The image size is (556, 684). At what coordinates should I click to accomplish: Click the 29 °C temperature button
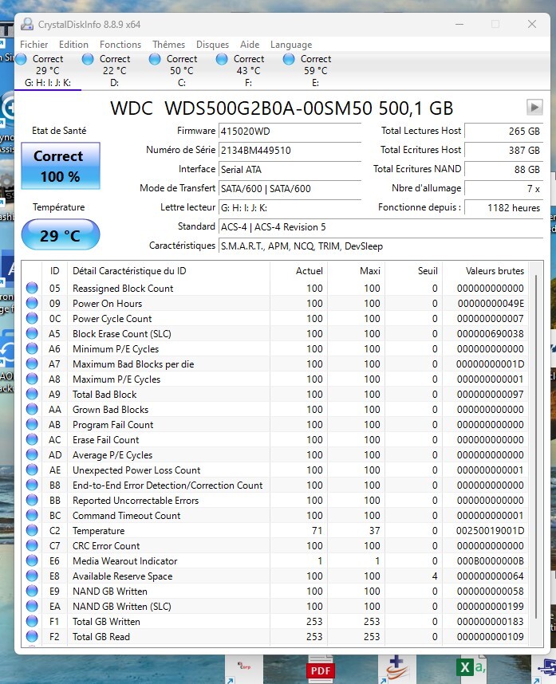tap(60, 235)
